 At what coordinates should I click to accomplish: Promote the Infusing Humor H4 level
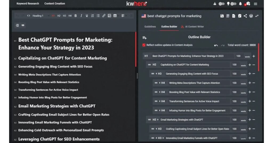click(160, 111)
